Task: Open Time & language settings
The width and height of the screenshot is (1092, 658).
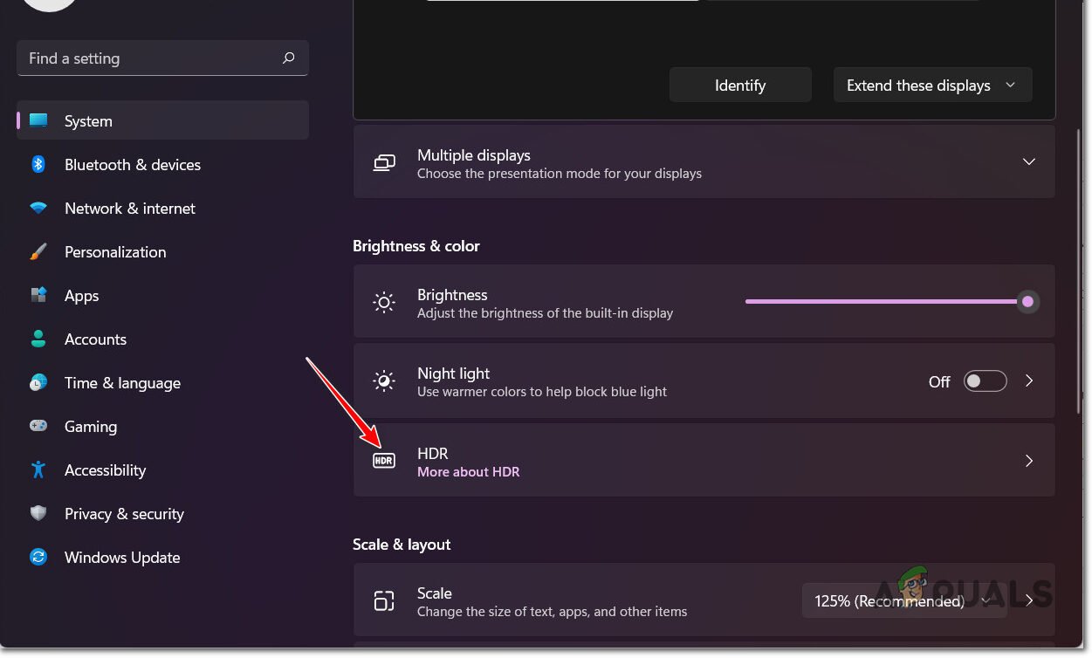Action: click(122, 383)
